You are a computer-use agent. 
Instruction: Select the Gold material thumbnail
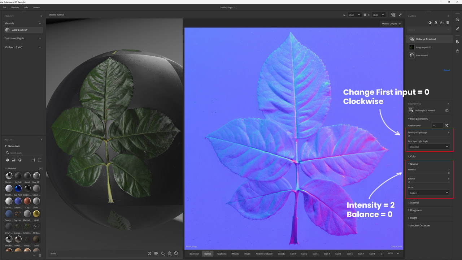36,214
